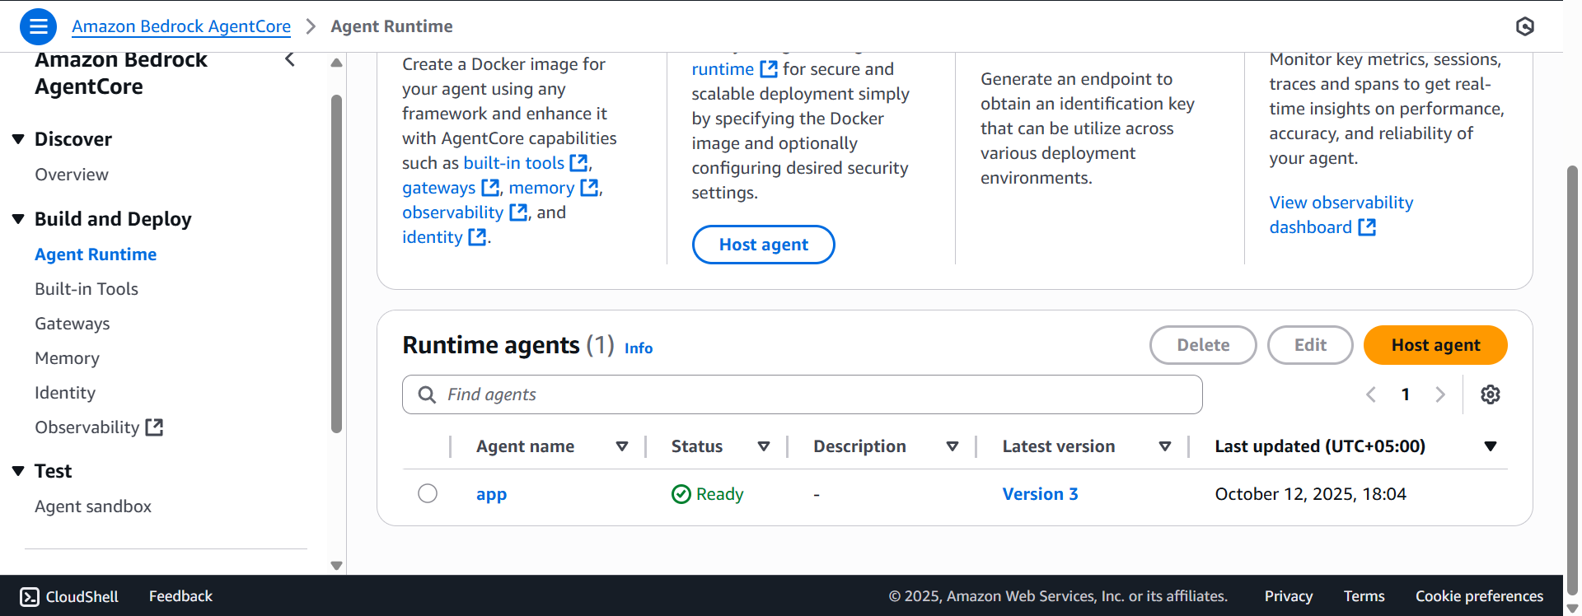Click the Delete button
Viewport: 1582px width, 616px height.
click(x=1203, y=345)
